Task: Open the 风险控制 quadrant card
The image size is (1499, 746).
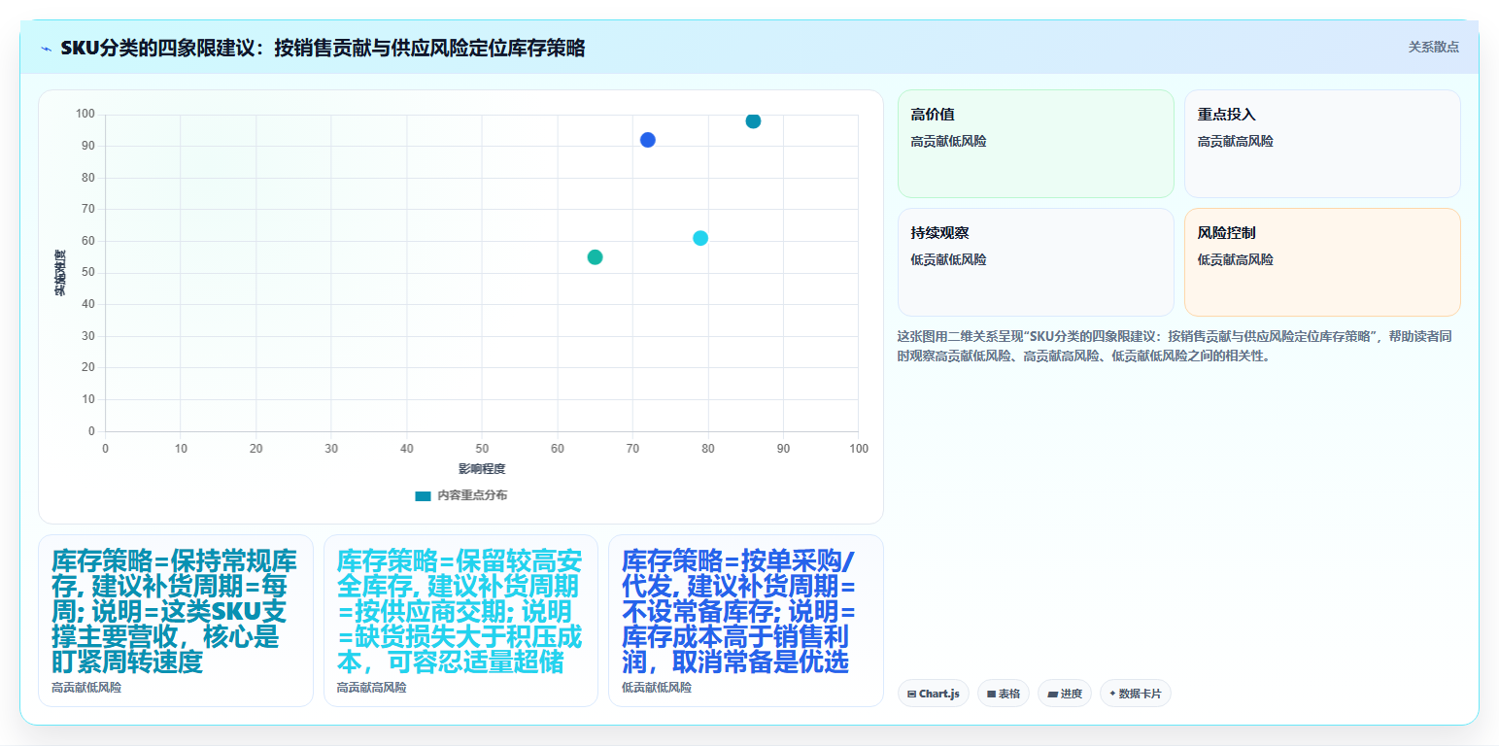Action: click(x=1322, y=262)
